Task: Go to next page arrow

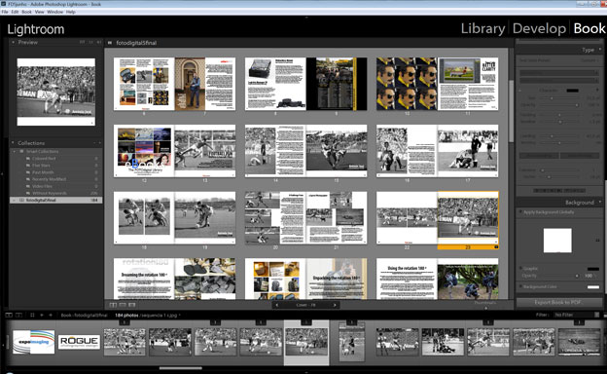Action: point(335,306)
